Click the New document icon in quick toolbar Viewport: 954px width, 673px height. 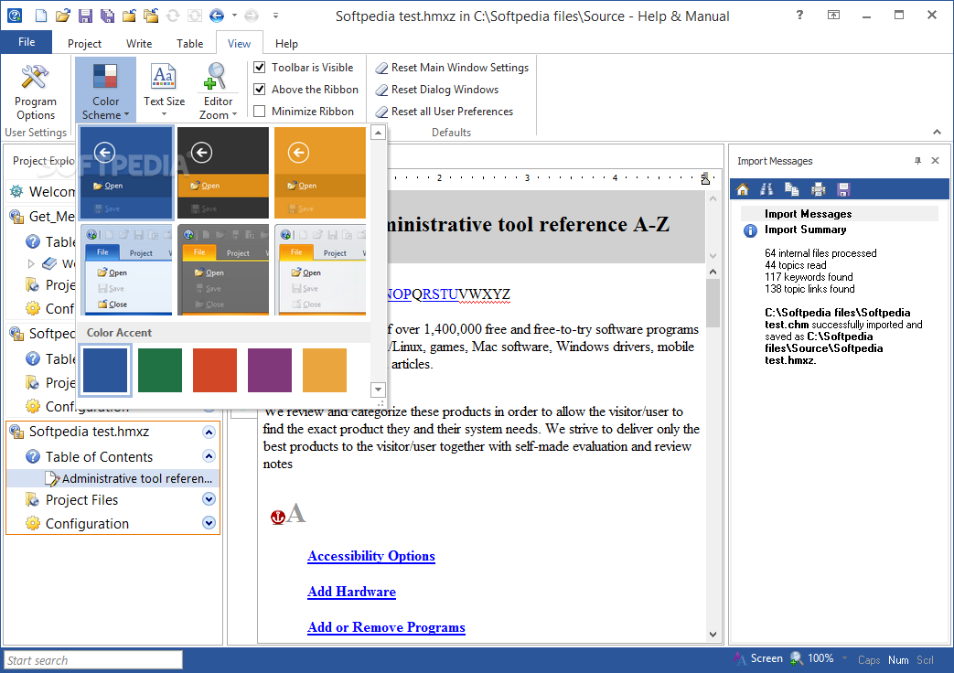41,16
